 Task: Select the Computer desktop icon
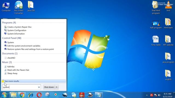point(6,7)
